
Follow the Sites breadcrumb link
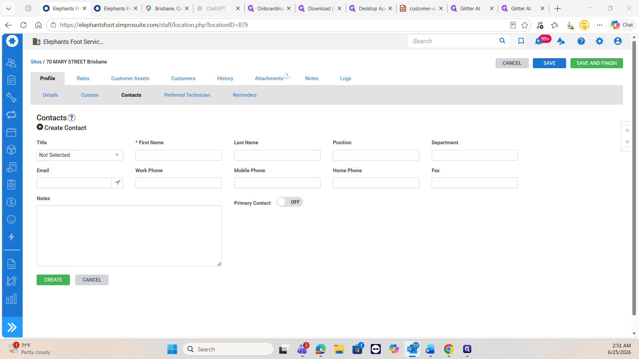coord(36,62)
